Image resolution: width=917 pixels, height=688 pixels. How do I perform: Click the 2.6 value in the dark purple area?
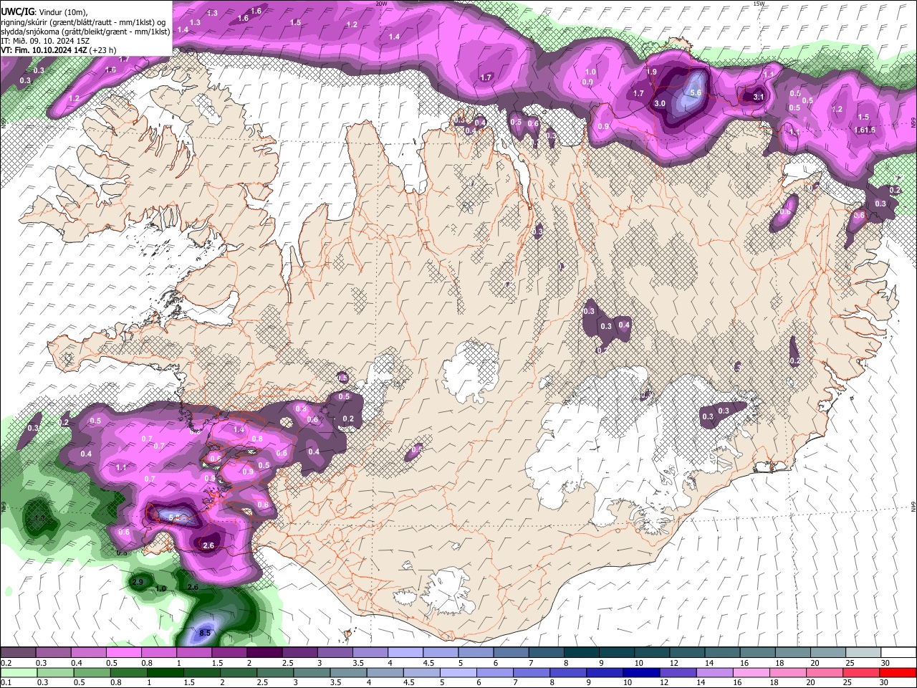pos(209,546)
